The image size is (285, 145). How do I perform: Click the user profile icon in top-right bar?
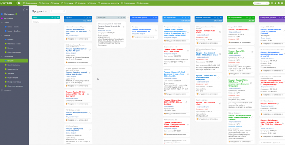coord(275,3)
